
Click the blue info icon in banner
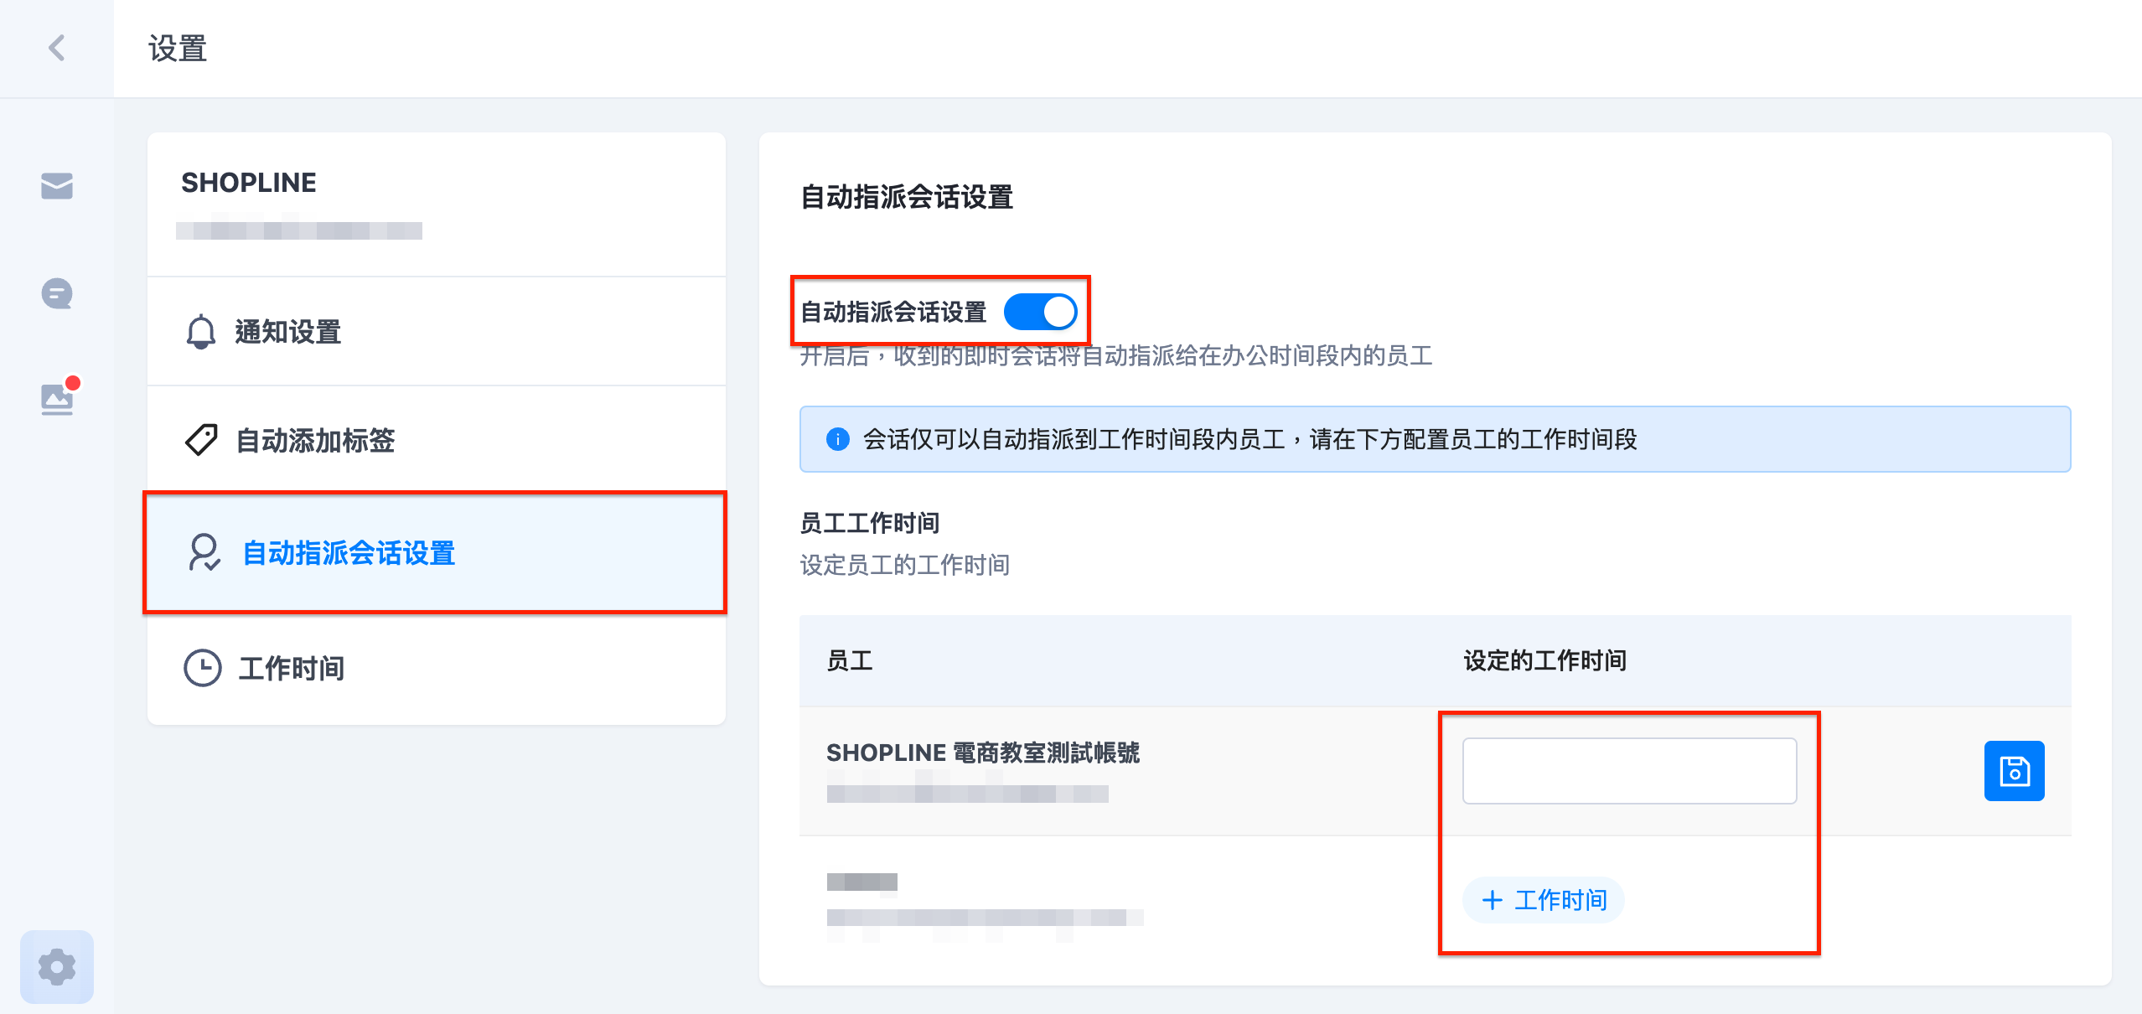[837, 439]
